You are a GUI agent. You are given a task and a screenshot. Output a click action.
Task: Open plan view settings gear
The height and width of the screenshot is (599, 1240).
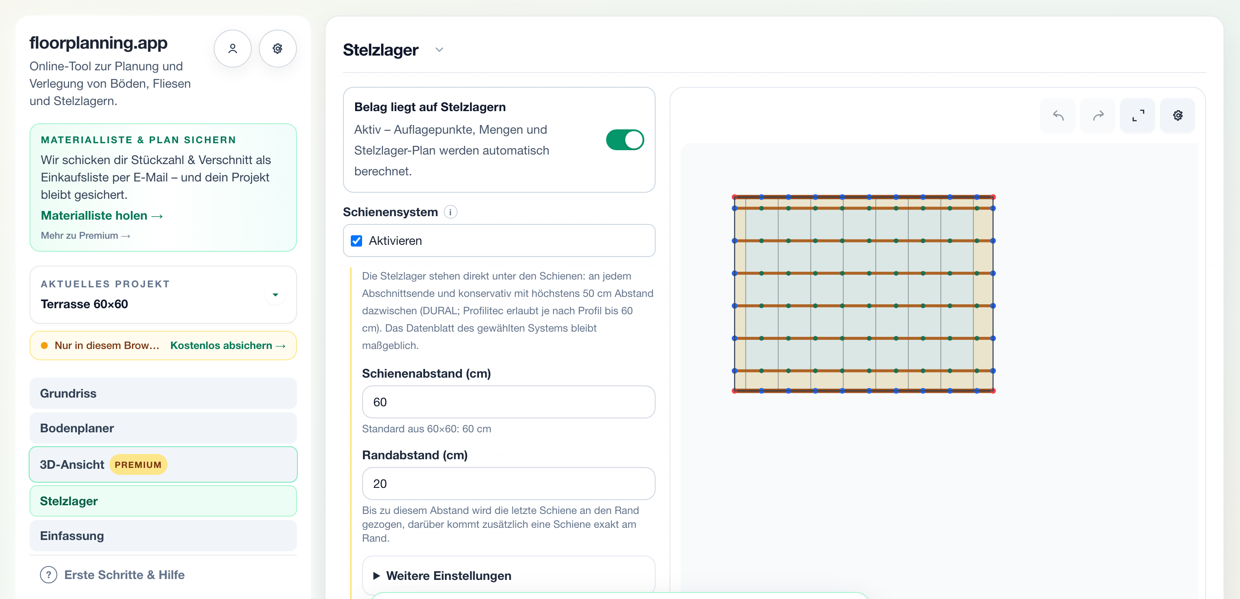tap(1177, 115)
